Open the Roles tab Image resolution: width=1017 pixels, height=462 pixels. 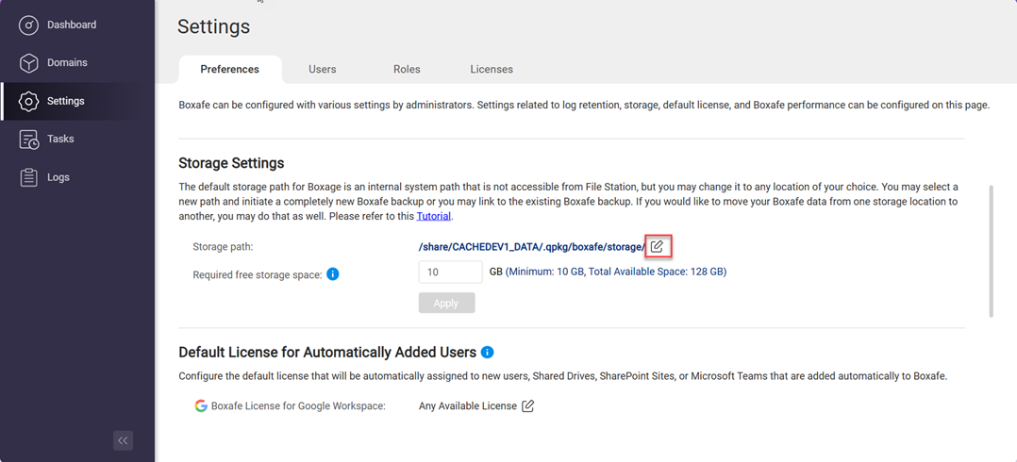click(407, 70)
